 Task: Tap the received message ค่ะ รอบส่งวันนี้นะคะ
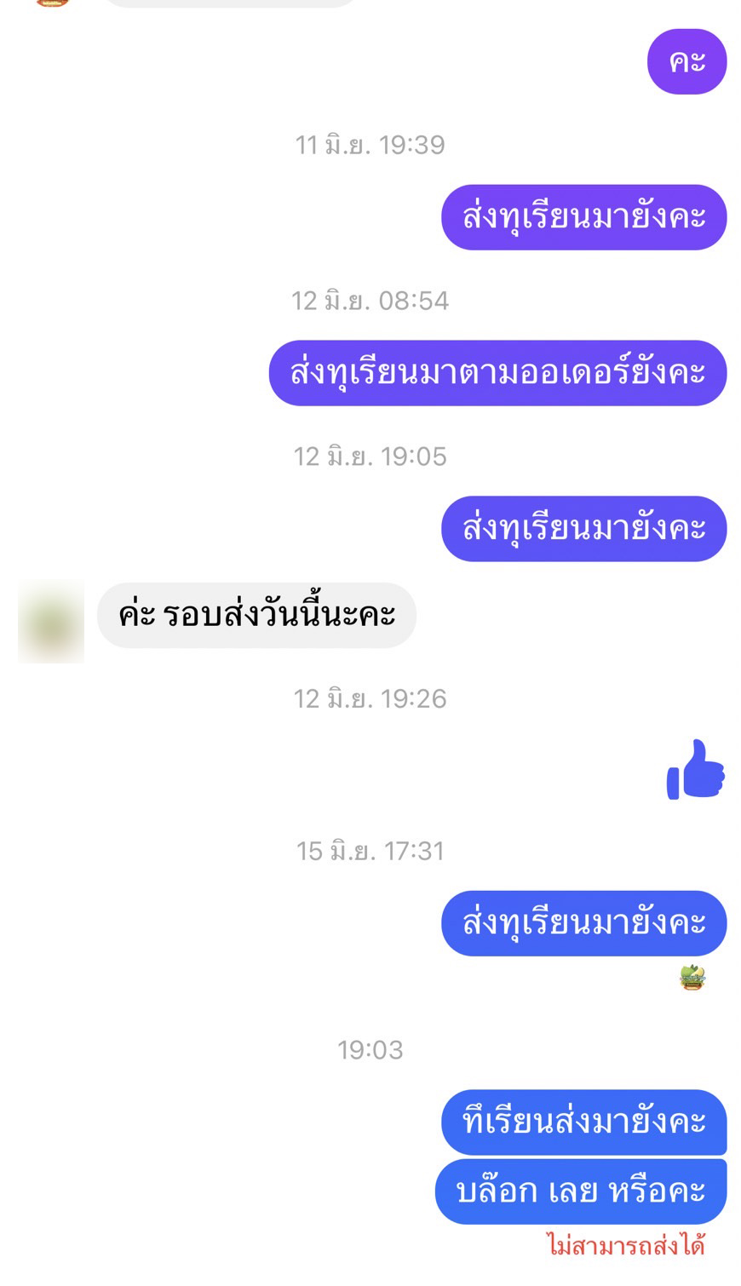pyautogui.click(x=256, y=615)
